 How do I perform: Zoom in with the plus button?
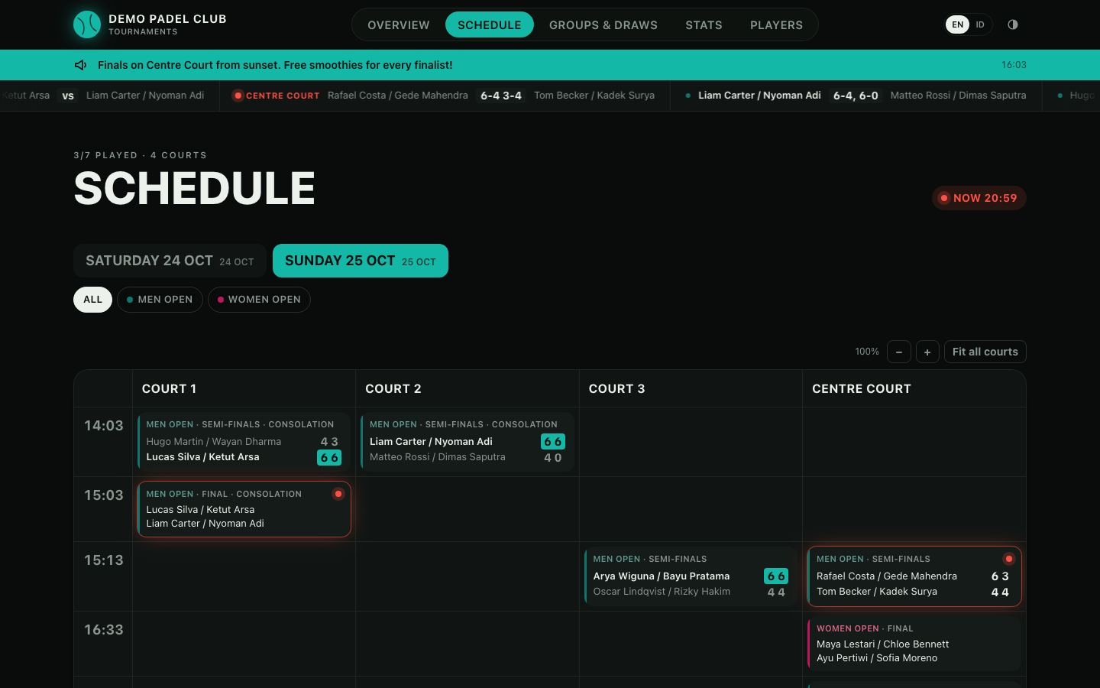tap(927, 352)
